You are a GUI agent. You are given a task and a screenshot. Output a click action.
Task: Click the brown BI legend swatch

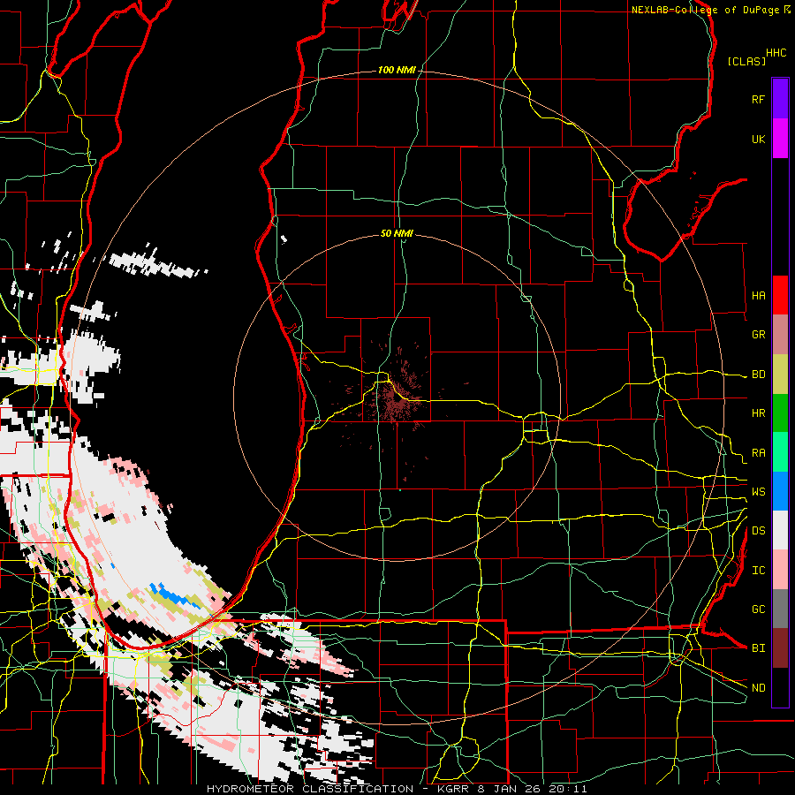pos(780,648)
